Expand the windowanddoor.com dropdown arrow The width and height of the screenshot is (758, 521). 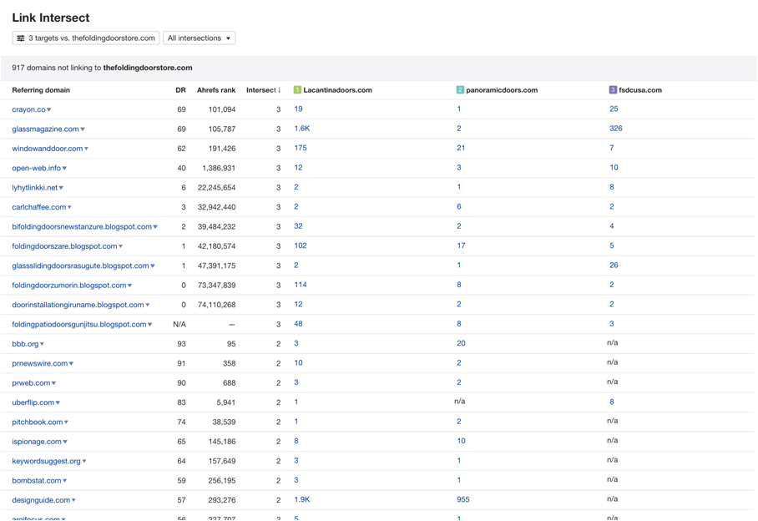tap(87, 149)
